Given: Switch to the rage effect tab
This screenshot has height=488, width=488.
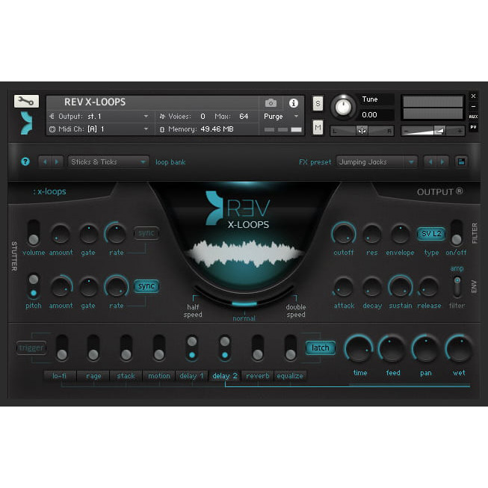Looking at the screenshot, I should pyautogui.click(x=93, y=376).
